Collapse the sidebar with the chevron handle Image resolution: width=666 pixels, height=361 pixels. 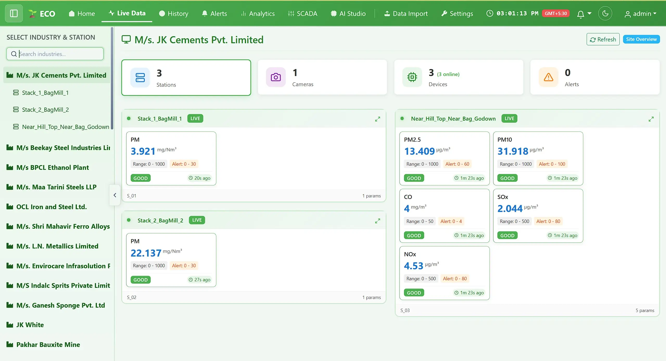(115, 195)
